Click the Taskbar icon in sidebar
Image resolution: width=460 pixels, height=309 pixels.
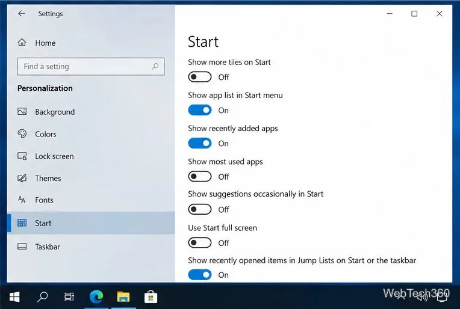[x=22, y=246]
